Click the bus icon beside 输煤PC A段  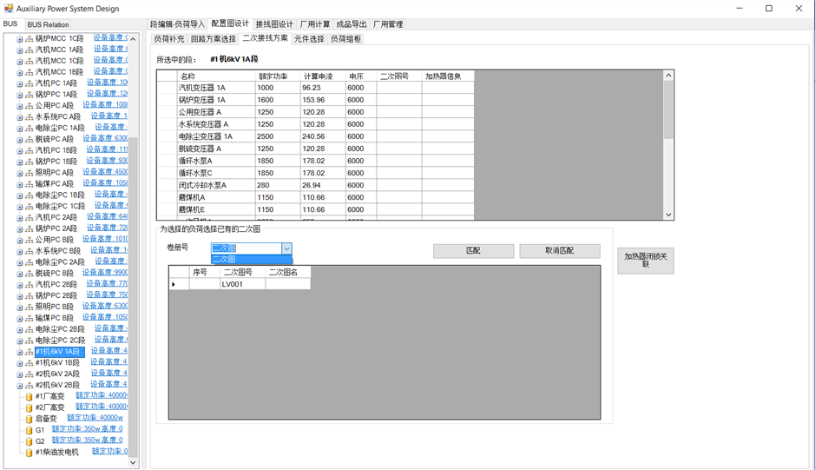(x=30, y=184)
